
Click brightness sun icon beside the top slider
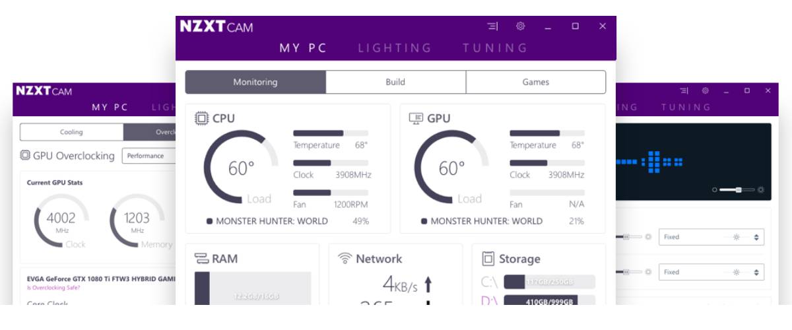[761, 190]
